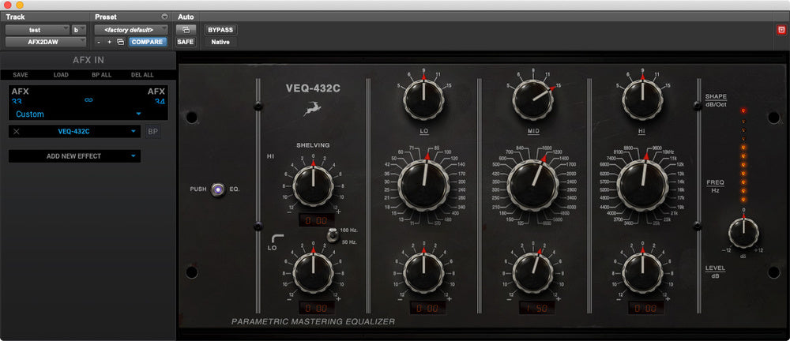
Task: Toggle the BYPASS button
Action: tap(220, 30)
